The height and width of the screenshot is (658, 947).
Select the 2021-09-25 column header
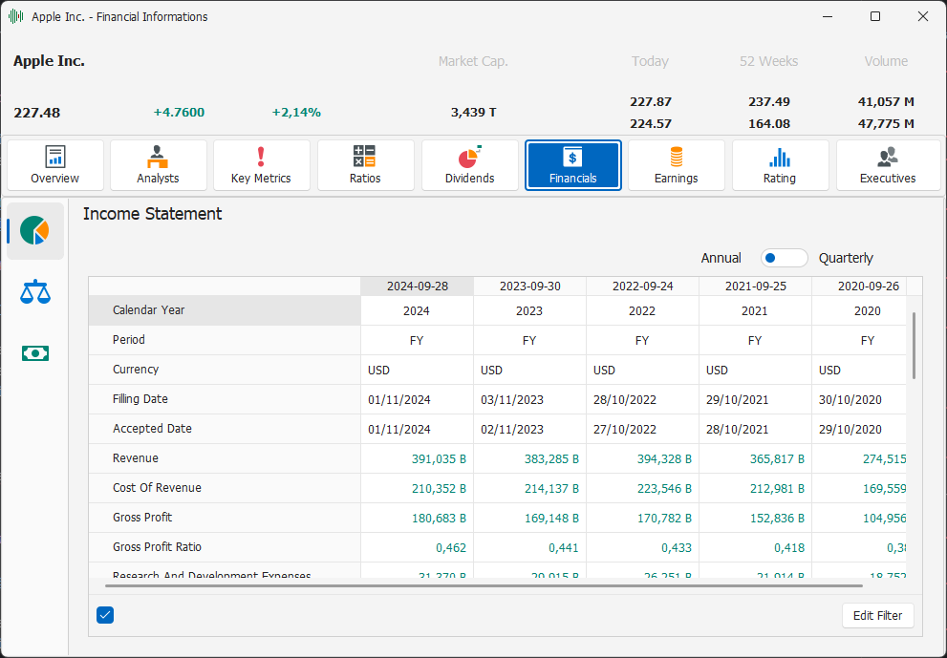pyautogui.click(x=756, y=287)
